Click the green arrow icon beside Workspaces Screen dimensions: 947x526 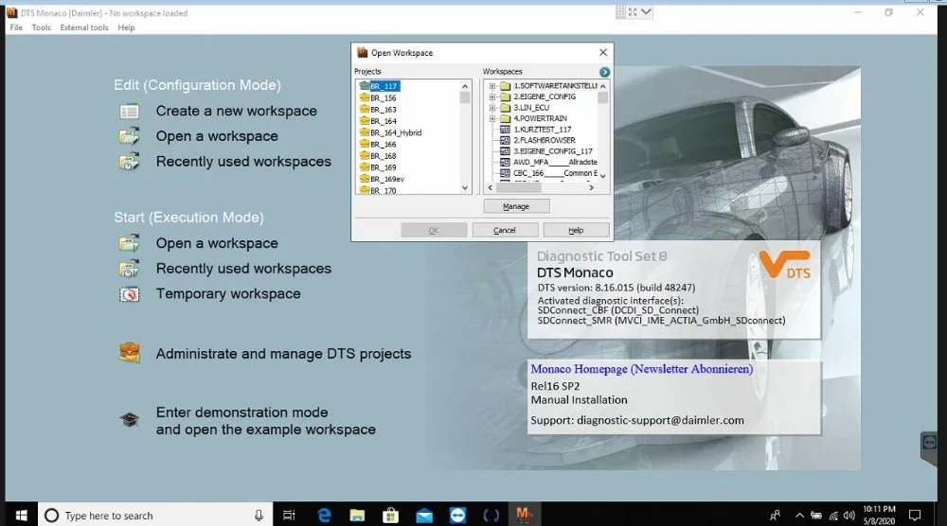click(604, 72)
